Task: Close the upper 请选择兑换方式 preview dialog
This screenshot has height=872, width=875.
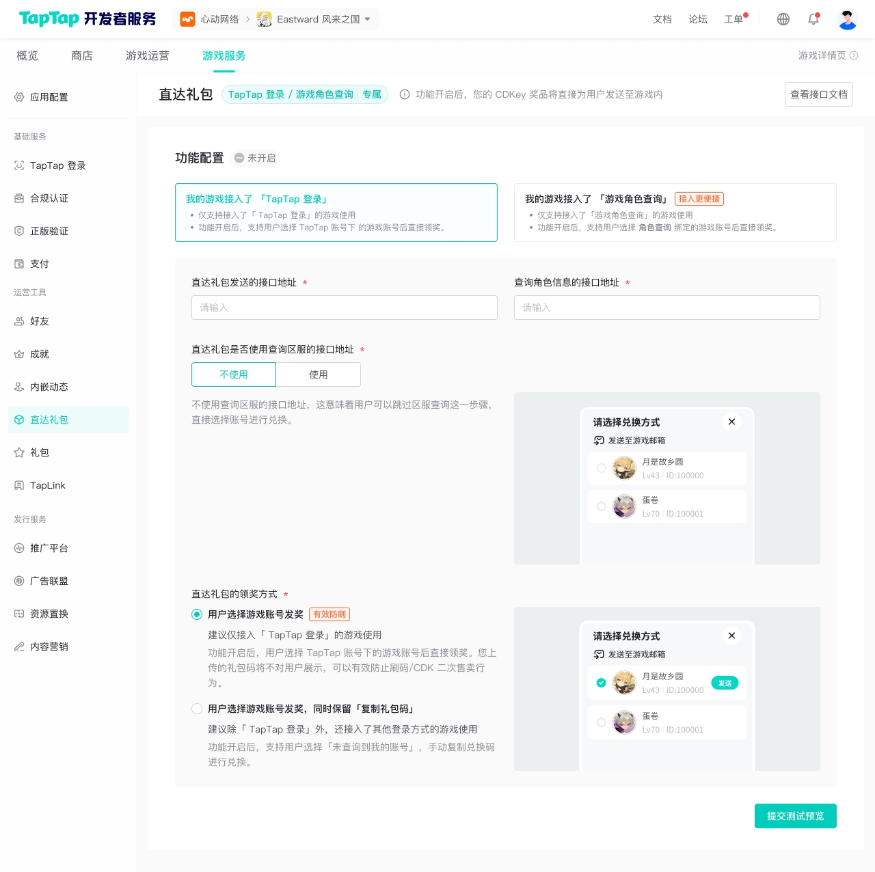Action: [x=731, y=422]
